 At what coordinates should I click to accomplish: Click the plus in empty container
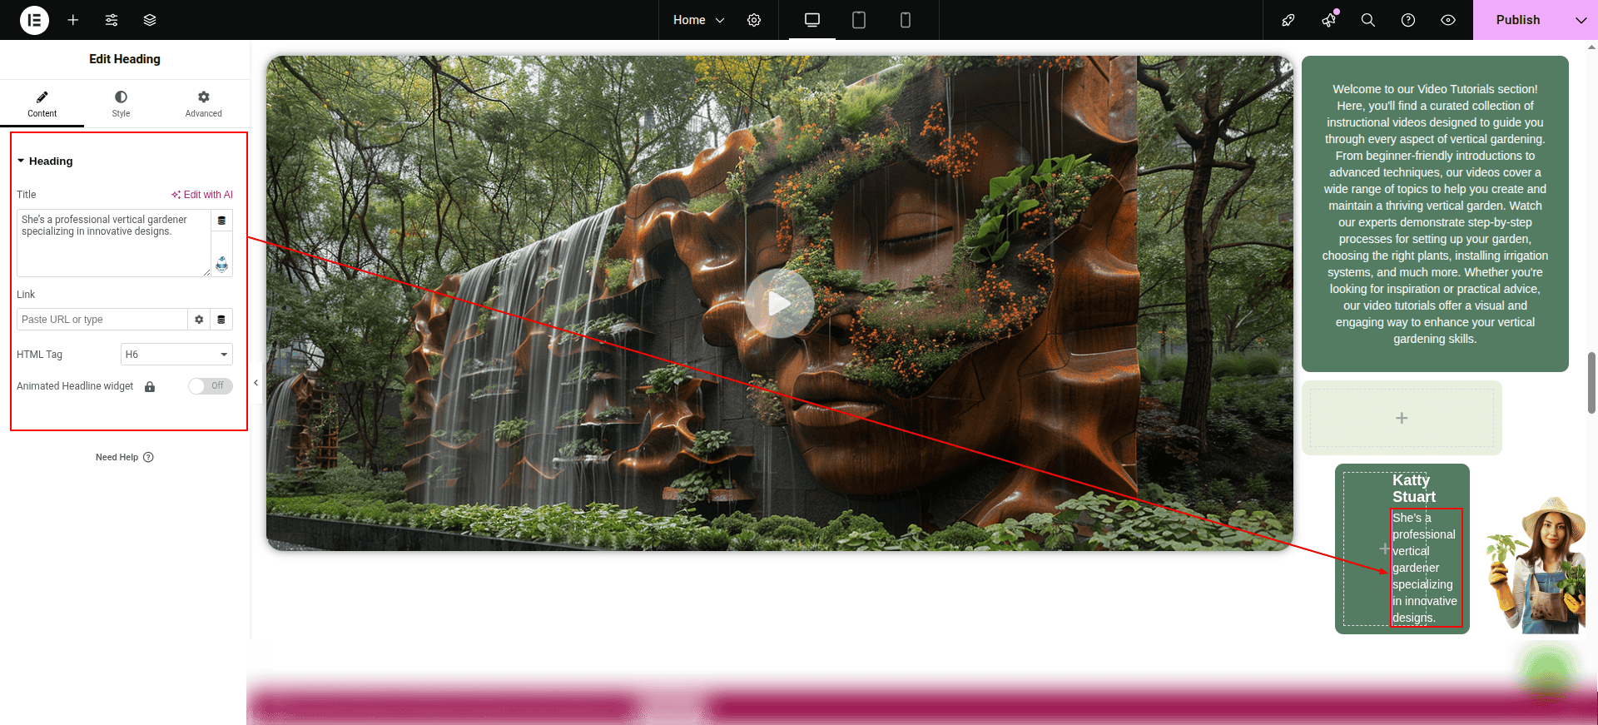(x=1402, y=418)
